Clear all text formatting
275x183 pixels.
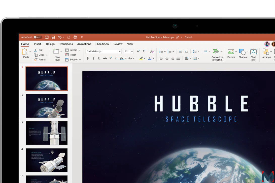[152, 51]
